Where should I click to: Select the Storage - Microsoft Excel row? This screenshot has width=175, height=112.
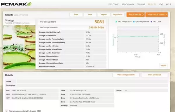[72, 60]
